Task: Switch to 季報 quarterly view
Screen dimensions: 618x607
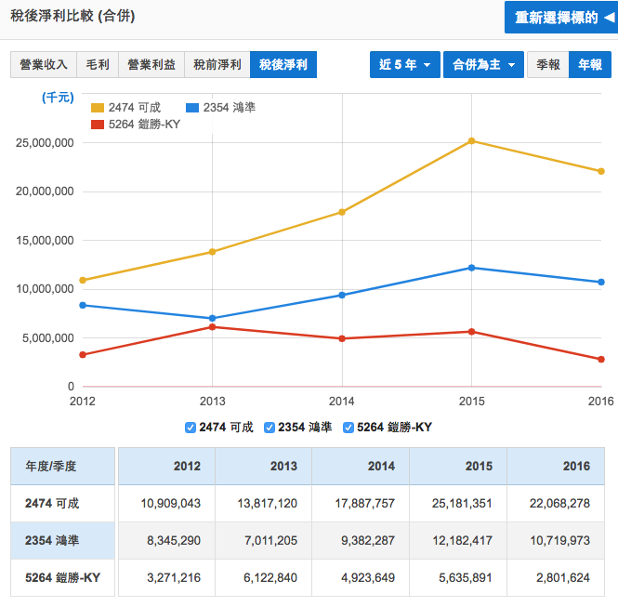Action: (547, 64)
